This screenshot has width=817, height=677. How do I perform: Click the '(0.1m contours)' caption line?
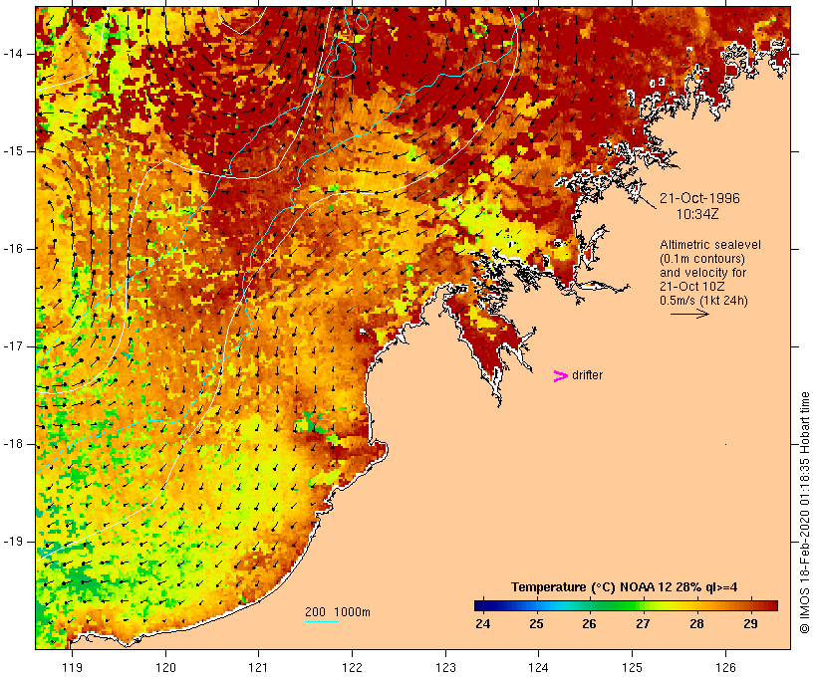[702, 259]
